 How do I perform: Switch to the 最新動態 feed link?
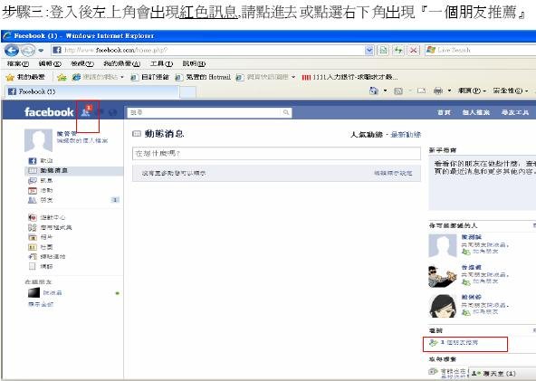point(406,135)
